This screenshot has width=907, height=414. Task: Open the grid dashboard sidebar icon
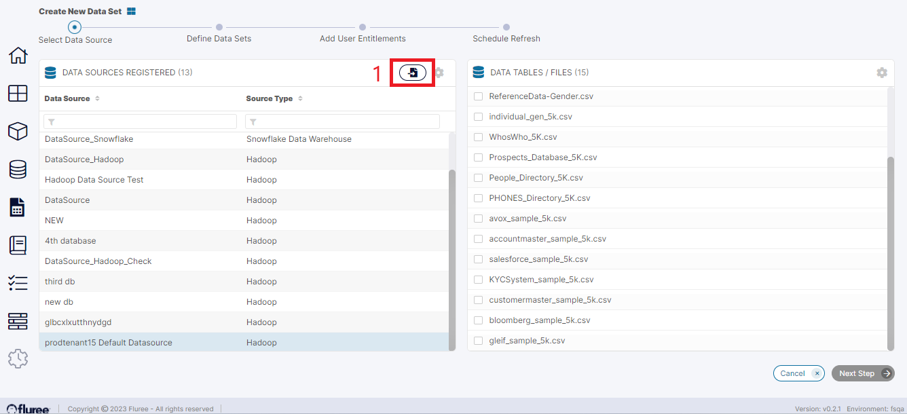point(18,94)
